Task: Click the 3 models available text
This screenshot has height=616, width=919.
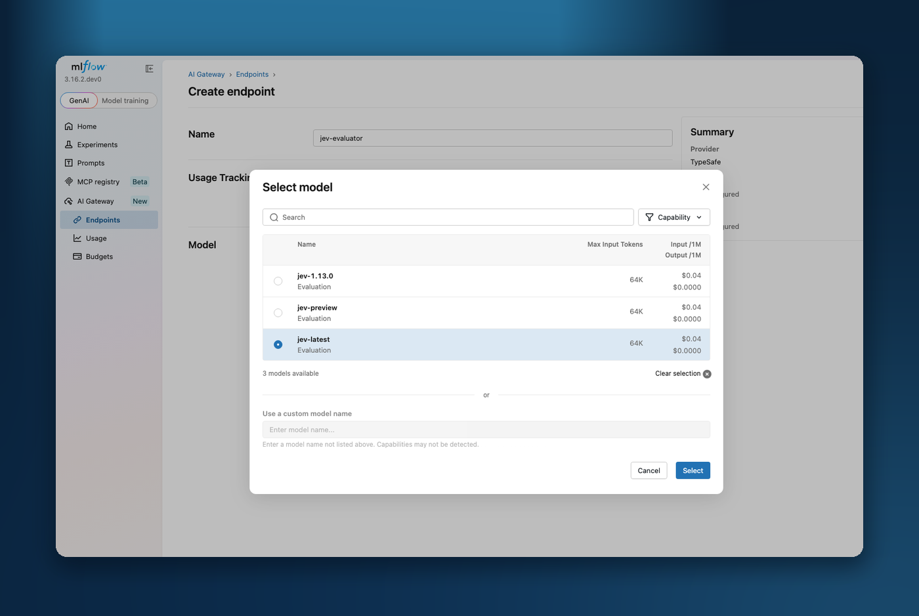Action: [x=291, y=373]
